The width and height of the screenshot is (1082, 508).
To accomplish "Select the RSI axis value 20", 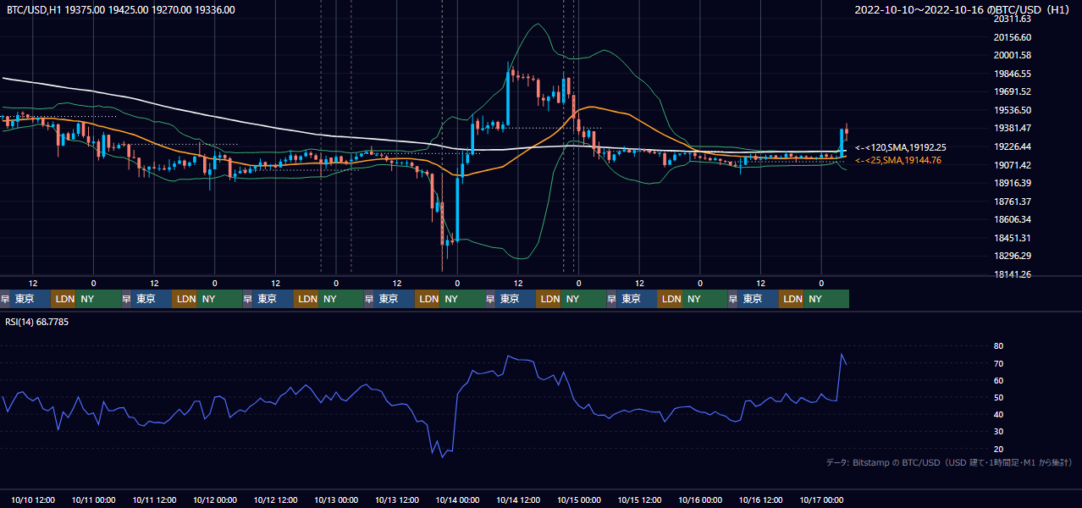I will click(998, 449).
